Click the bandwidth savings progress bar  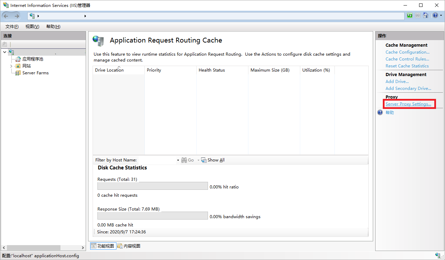[153, 216]
